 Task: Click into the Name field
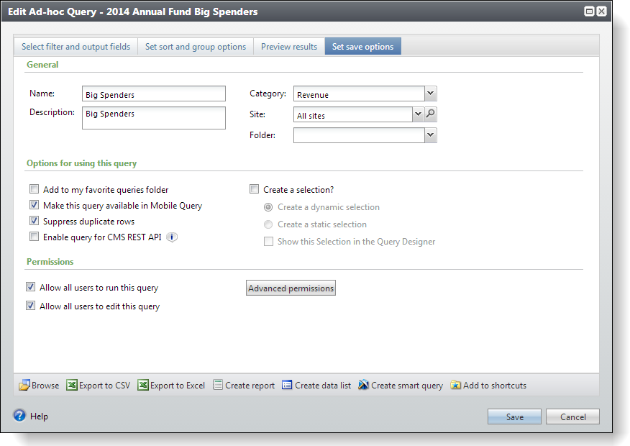coord(154,94)
